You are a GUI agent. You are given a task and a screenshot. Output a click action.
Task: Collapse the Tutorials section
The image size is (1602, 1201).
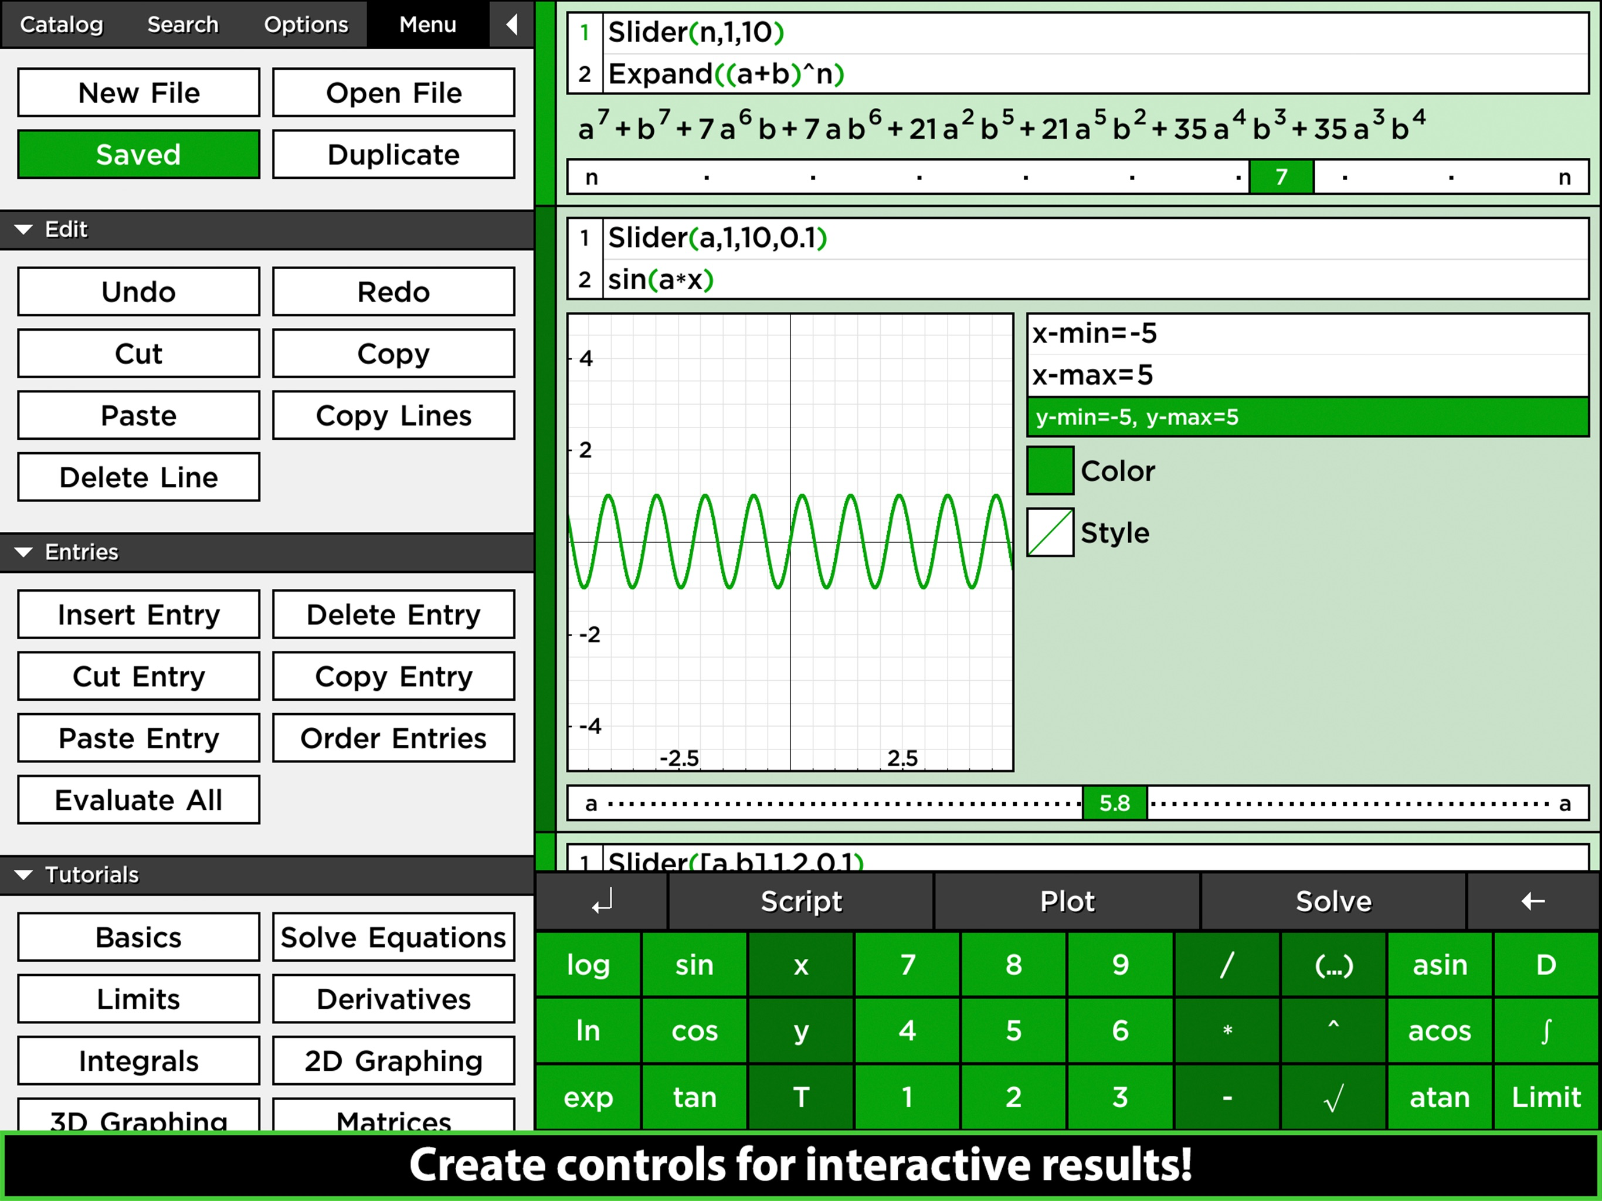click(24, 874)
